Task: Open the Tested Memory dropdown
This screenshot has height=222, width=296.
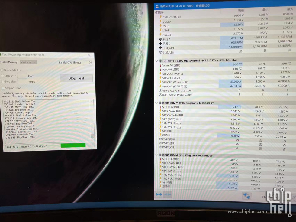Action: click(28, 62)
